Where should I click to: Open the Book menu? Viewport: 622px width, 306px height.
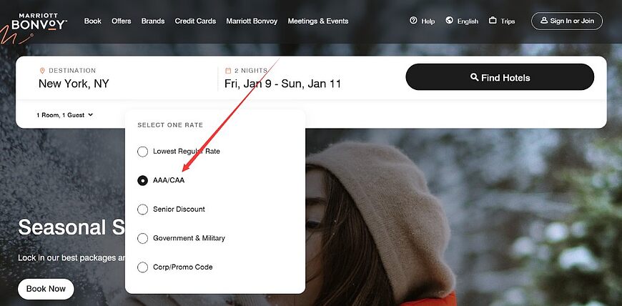[x=93, y=21]
